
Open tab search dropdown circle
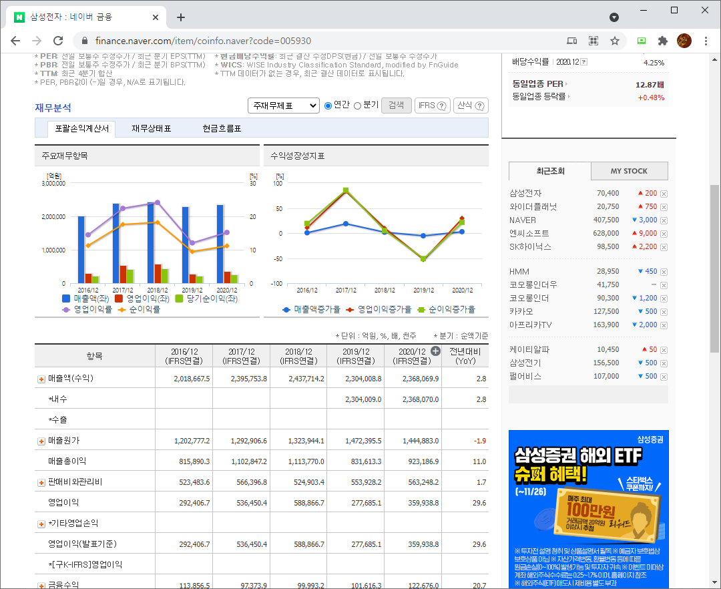click(614, 17)
